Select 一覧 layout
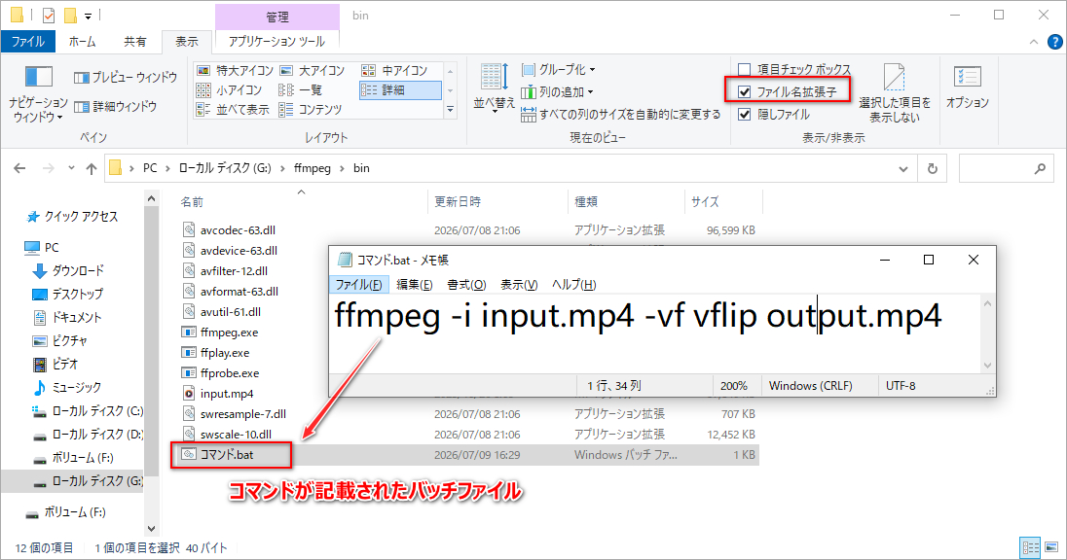Image resolution: width=1067 pixels, height=560 pixels. pyautogui.click(x=301, y=89)
